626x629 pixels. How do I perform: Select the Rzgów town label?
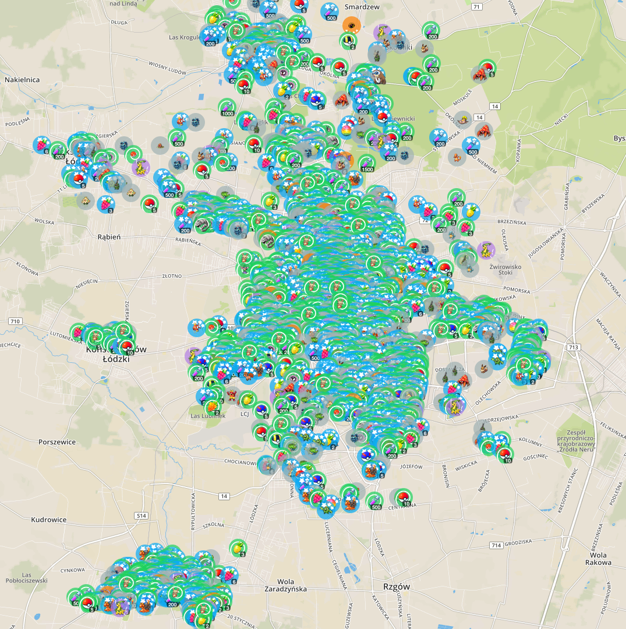[397, 587]
